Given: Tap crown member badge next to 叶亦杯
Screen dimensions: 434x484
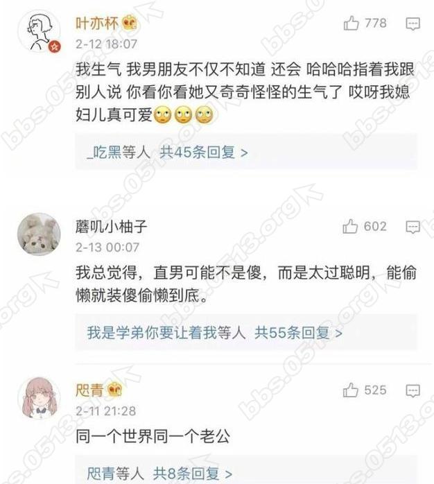Looking at the screenshot, I should click(x=130, y=23).
